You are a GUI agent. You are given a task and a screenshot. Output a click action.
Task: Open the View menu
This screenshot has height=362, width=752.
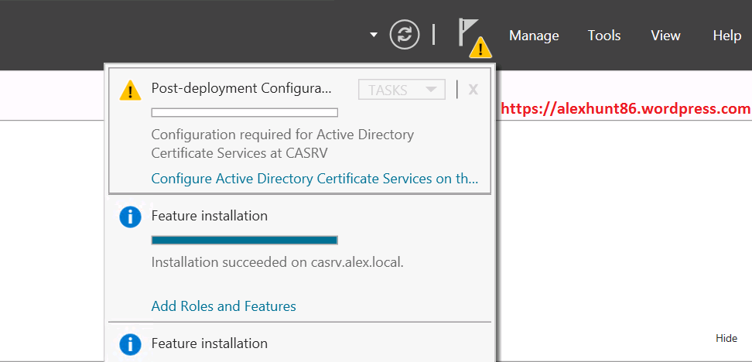665,36
